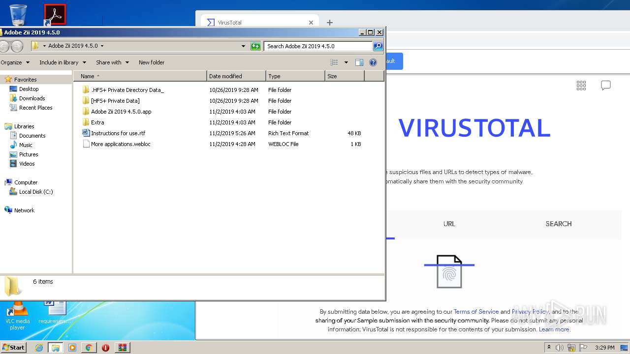
Task: Change view using the views icon
Action: pyautogui.click(x=334, y=62)
